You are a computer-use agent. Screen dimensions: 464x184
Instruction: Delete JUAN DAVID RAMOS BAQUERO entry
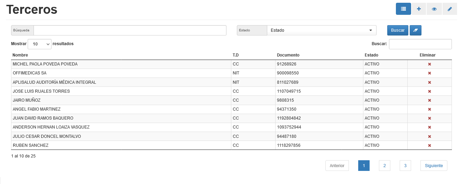[x=429, y=118]
